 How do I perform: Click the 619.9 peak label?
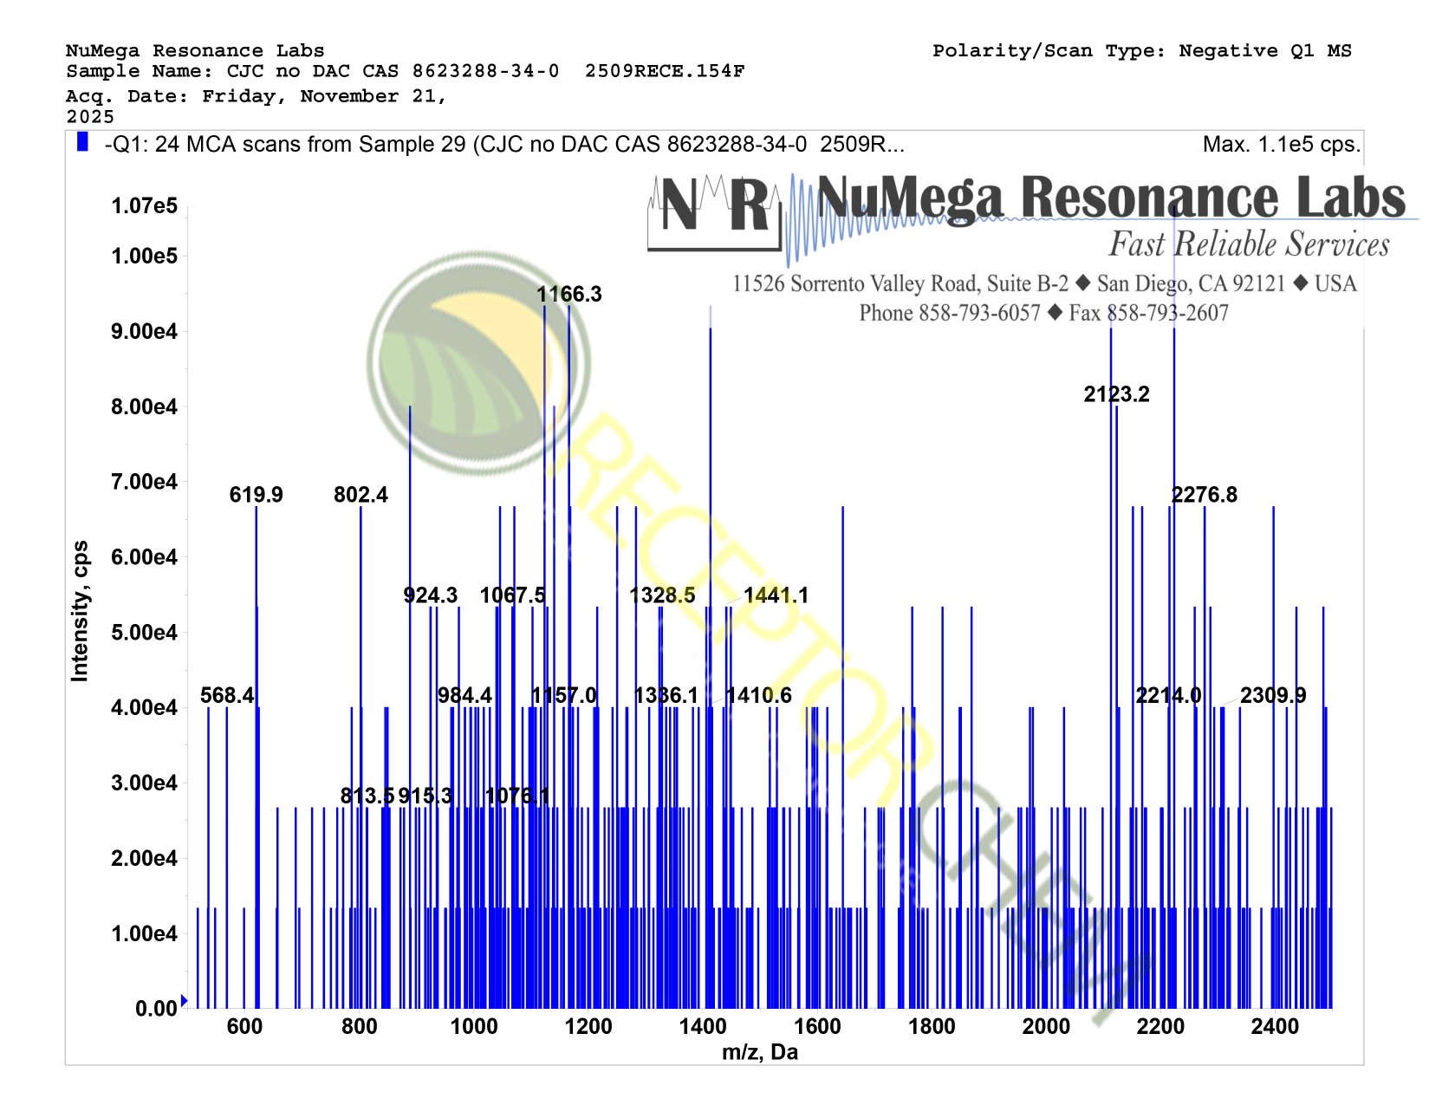(256, 495)
